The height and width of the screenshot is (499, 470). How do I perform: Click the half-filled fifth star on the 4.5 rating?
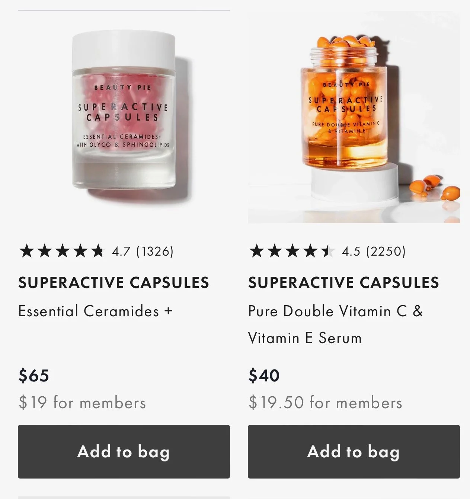[327, 251]
